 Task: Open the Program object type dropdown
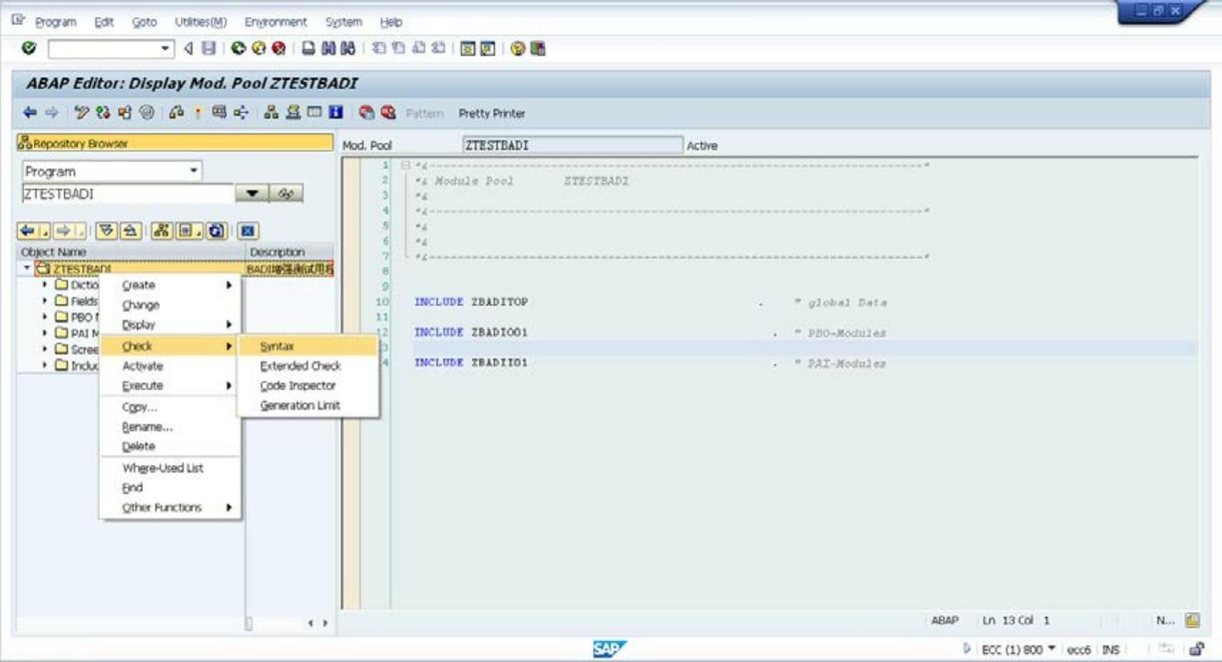coord(194,171)
